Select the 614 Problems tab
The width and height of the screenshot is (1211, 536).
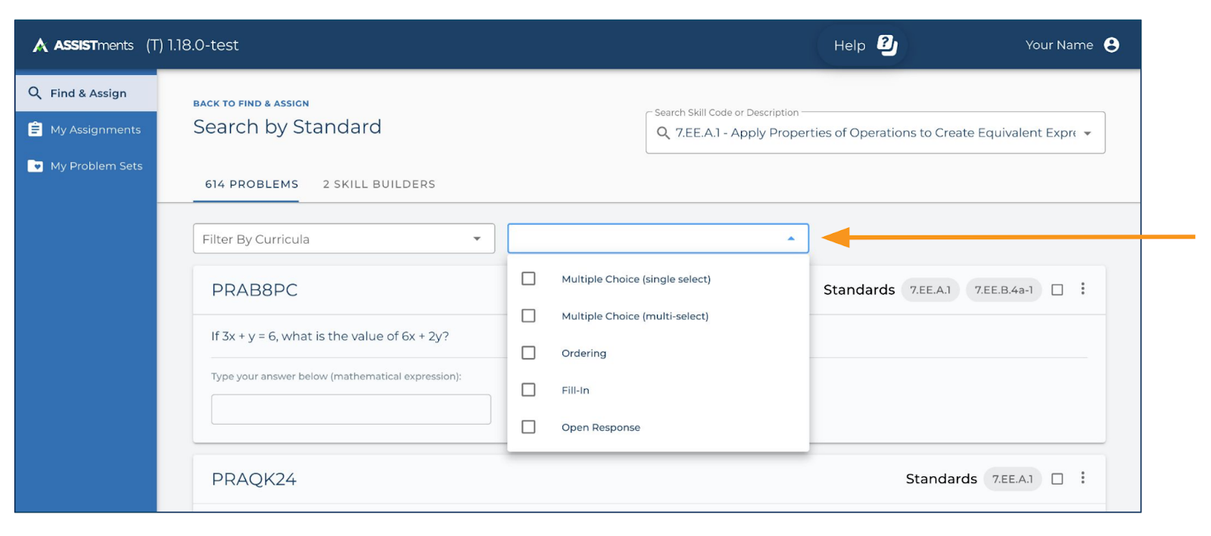tap(251, 184)
